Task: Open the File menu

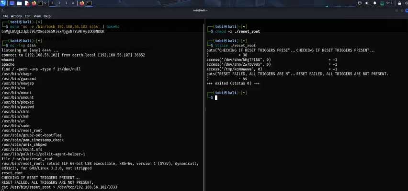Action: [x=5, y=16]
